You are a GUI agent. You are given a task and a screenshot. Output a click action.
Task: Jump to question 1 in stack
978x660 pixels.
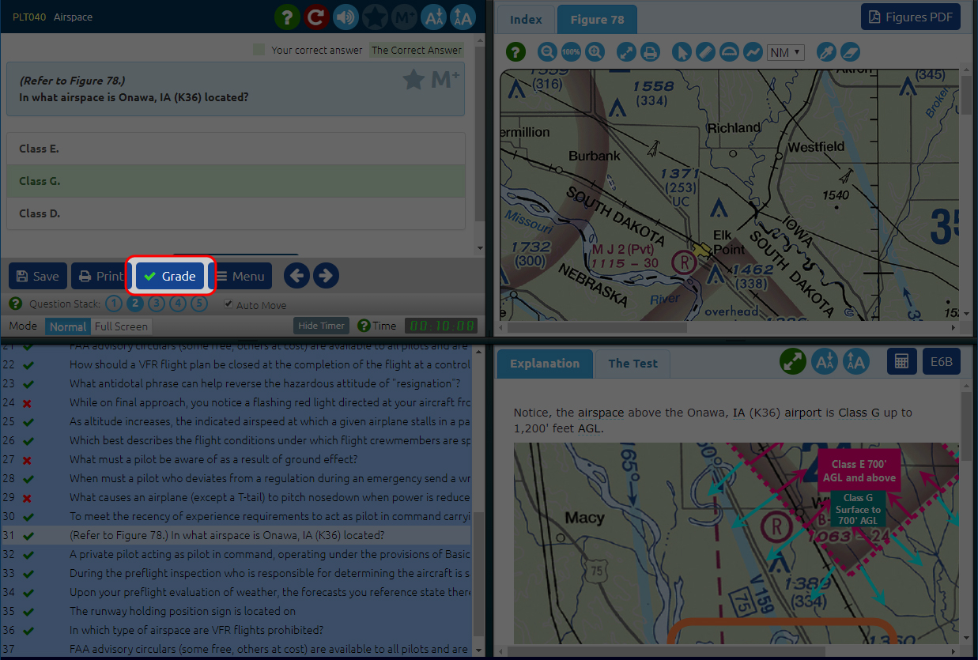click(x=113, y=304)
